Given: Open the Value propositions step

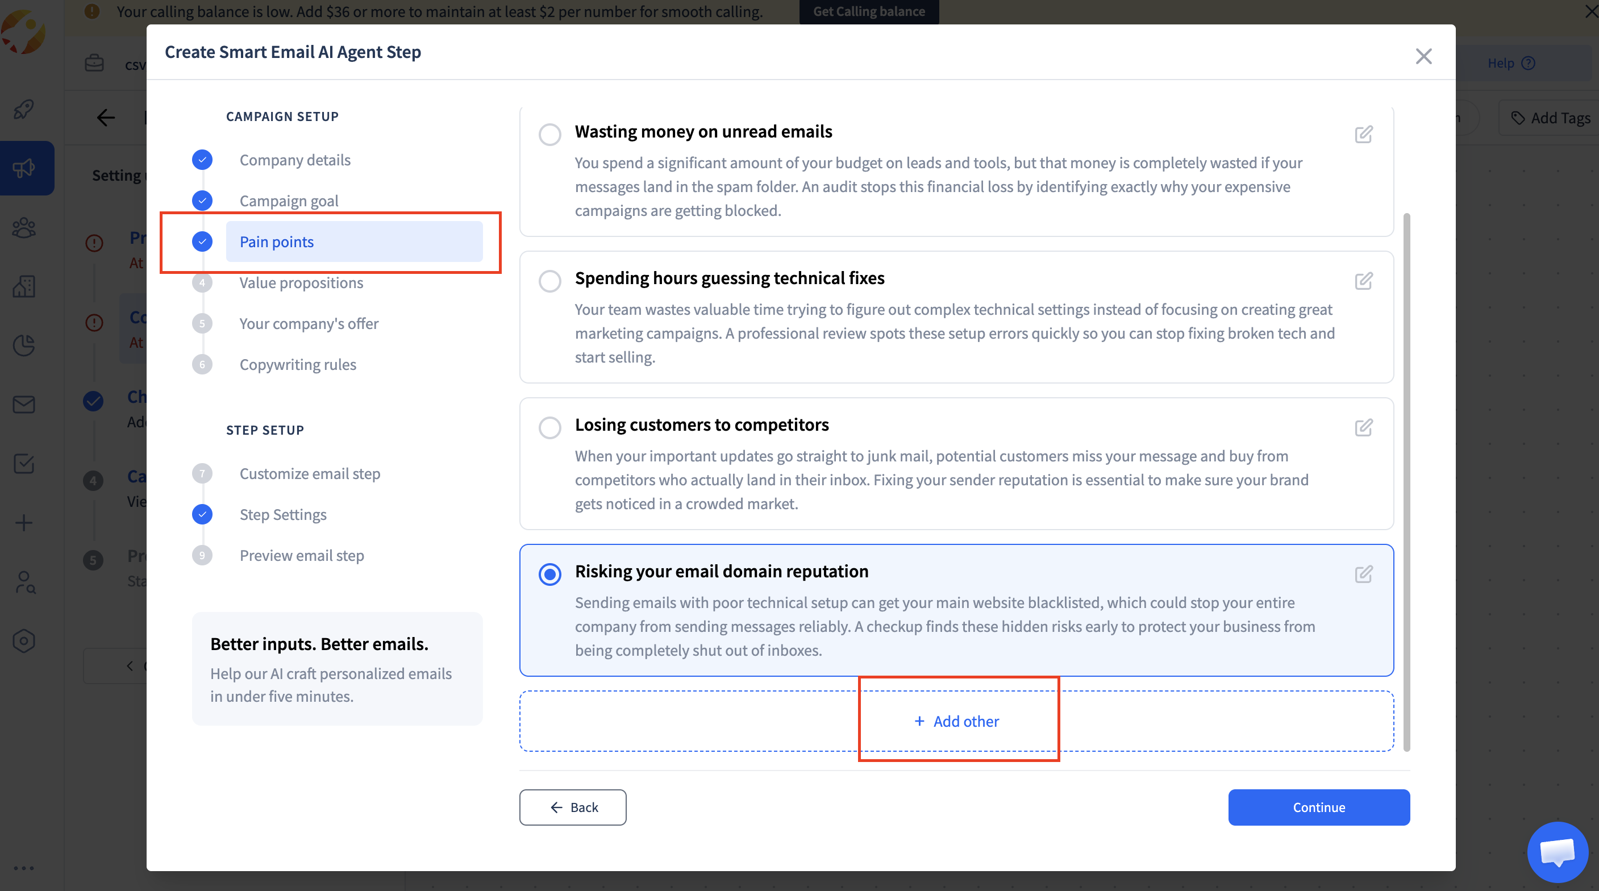Looking at the screenshot, I should [301, 282].
